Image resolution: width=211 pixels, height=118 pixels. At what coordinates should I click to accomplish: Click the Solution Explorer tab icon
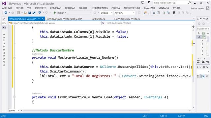(198, 62)
